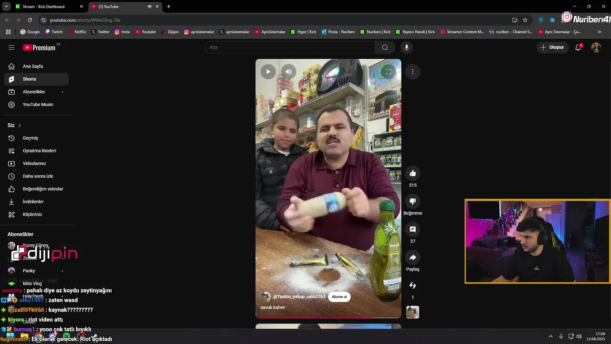
Task: Open İndirilenler downloads
Action: tap(36, 202)
